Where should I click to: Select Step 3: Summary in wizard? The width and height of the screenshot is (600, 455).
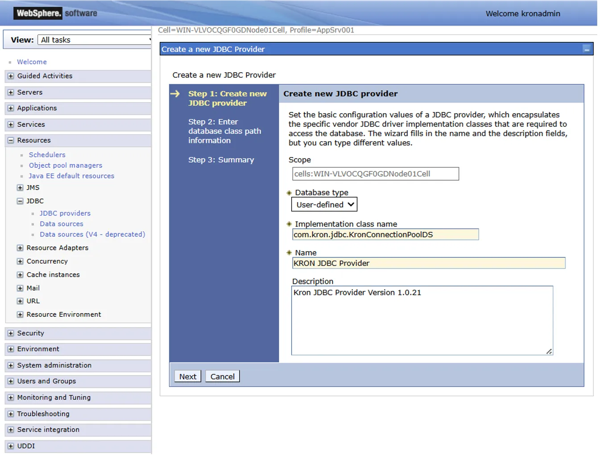221,160
